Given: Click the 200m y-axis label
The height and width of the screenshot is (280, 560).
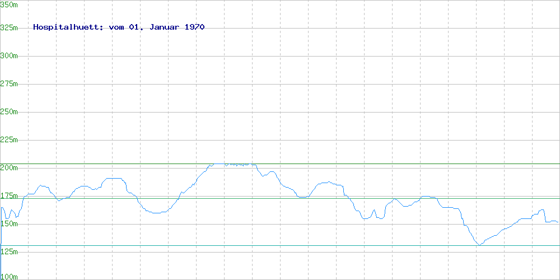Looking at the screenshot, I should coord(9,167).
